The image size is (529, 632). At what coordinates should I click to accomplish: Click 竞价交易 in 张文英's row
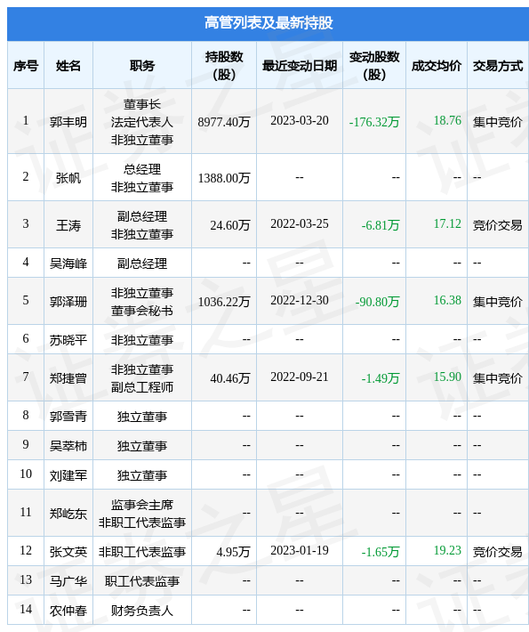click(498, 552)
